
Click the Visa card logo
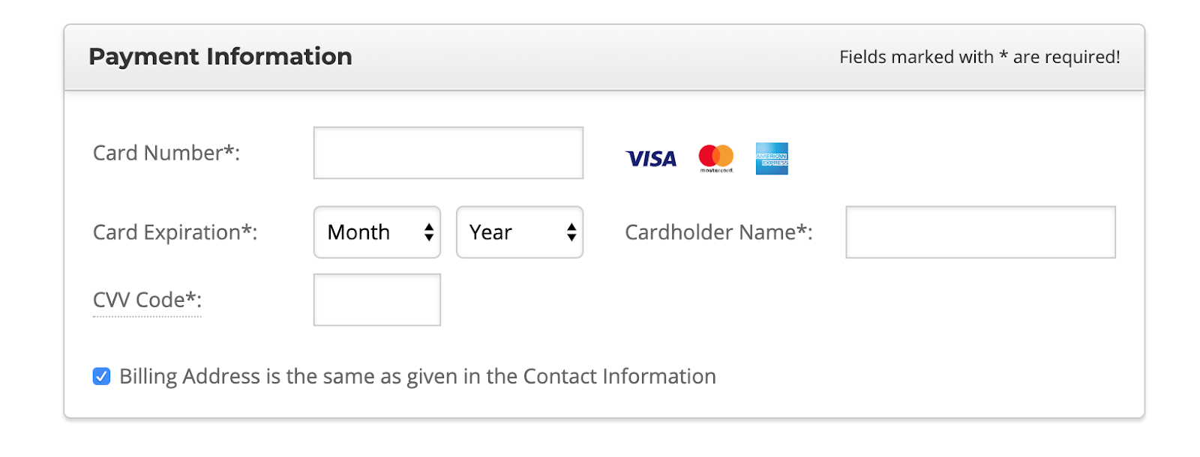(651, 159)
